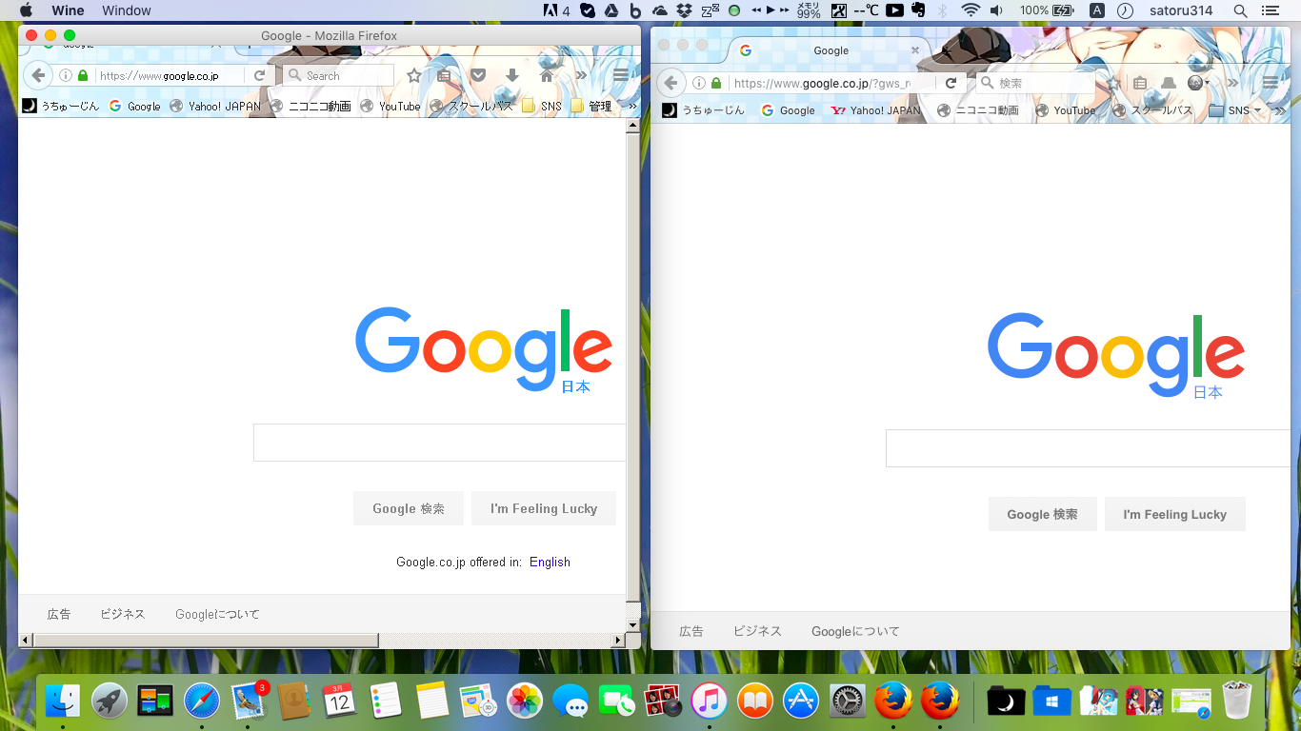The image size is (1301, 731).
Task: Open 管理 bookmark folder in left Firefox window
Action: (591, 107)
